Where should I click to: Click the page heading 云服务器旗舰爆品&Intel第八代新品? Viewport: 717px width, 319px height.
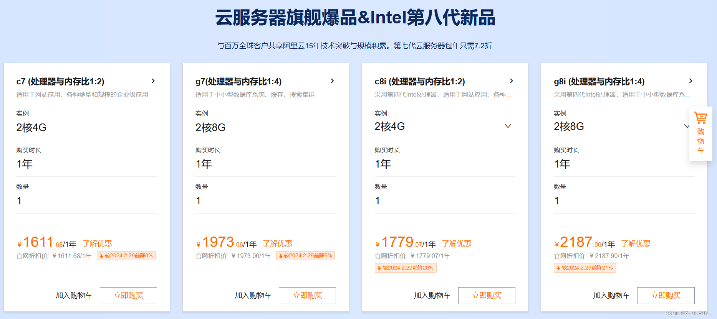pos(355,18)
